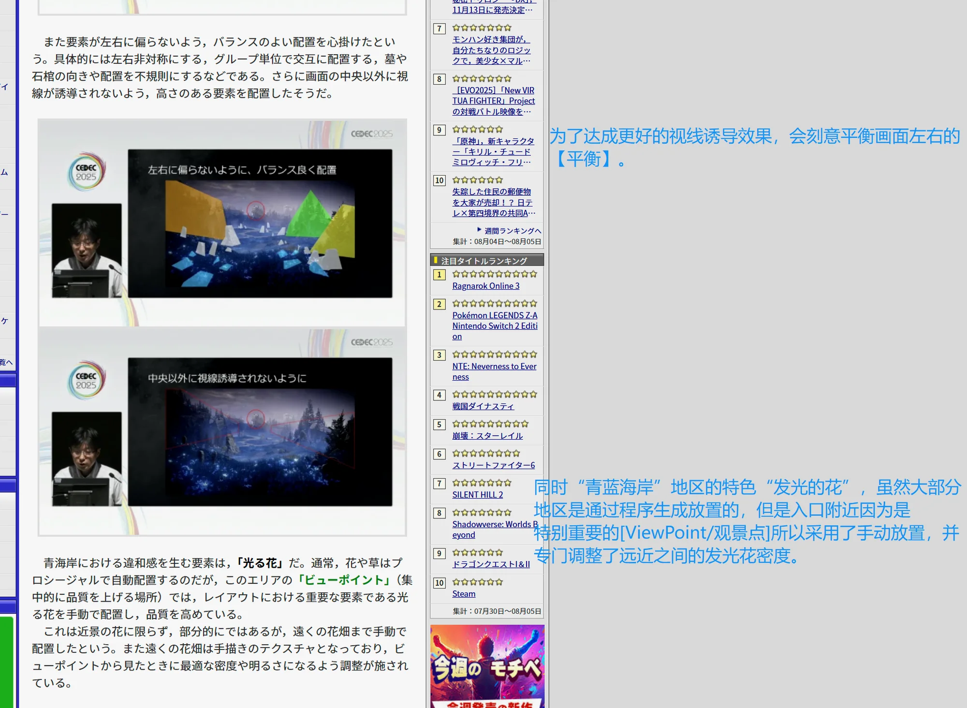967x708 pixels.
Task: Click the 集計：08月04日〜08月05日 text
Action: (x=497, y=241)
